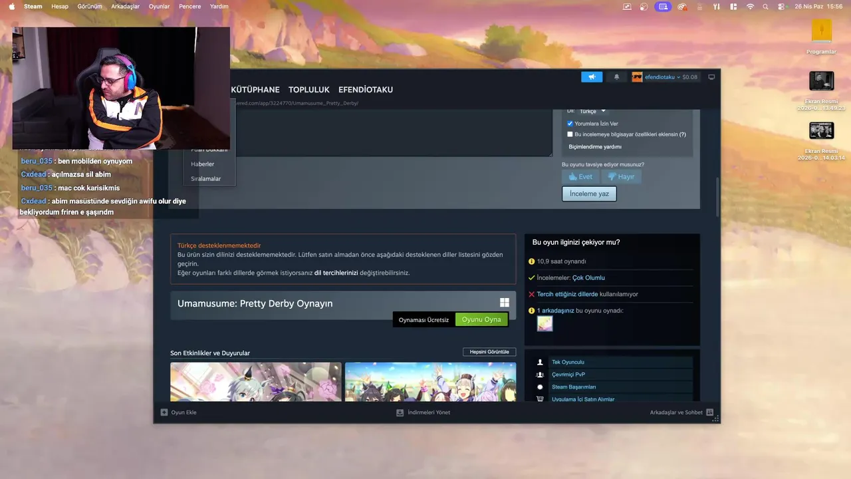Open İndirmeleri Yönet downloads manager
Screen dimensions: 851x479
coord(423,412)
